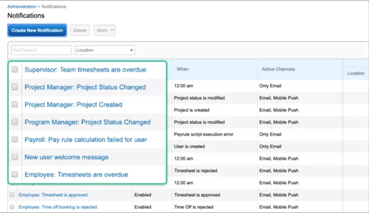Tick checkbox for Supervisor: Team timesheets are overdue
369x213 pixels.
(x=15, y=70)
